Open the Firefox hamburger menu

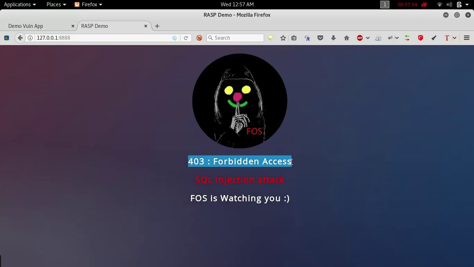click(x=467, y=38)
